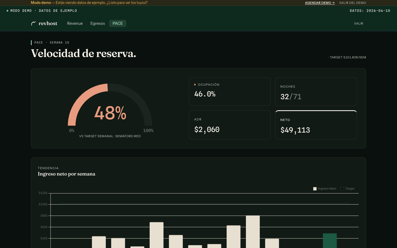
Task: Click the tallest bar near $80k
Action: click(253, 232)
